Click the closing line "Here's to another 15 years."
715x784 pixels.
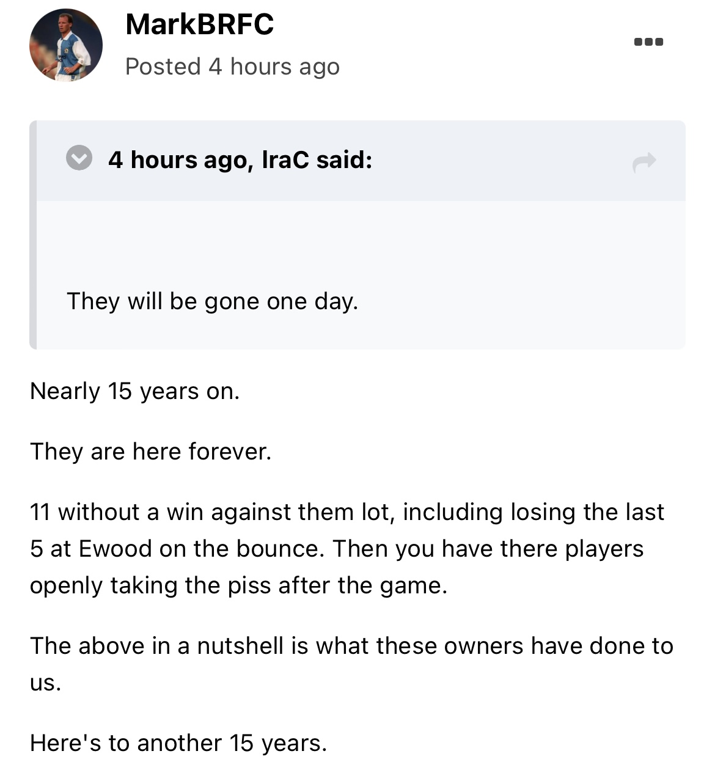[x=178, y=743]
